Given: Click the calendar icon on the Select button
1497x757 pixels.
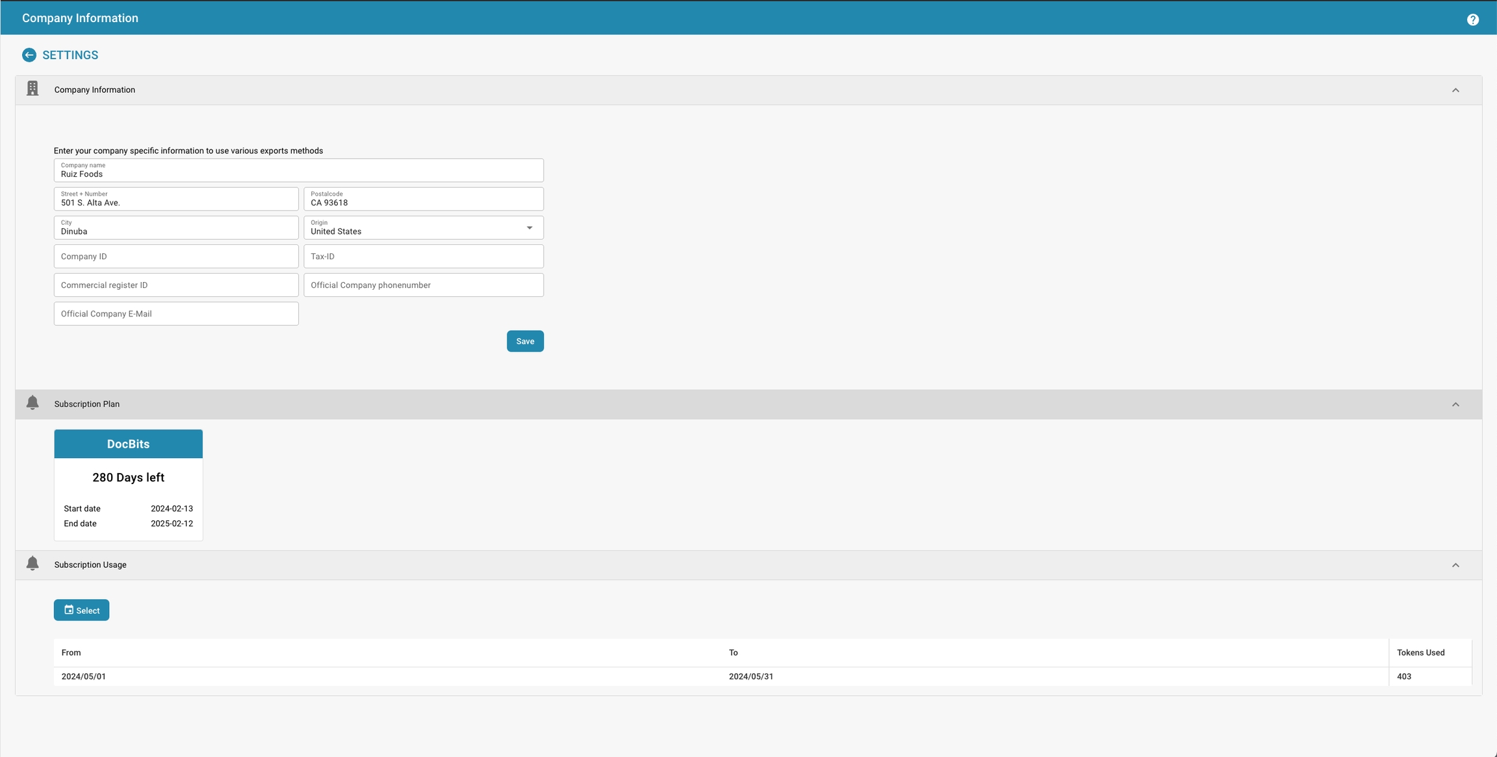Looking at the screenshot, I should tap(69, 610).
